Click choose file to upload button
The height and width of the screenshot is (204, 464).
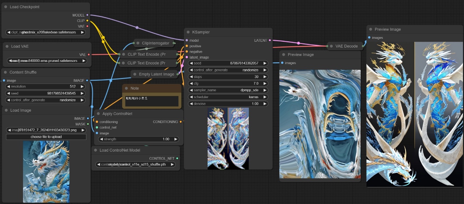click(x=46, y=137)
